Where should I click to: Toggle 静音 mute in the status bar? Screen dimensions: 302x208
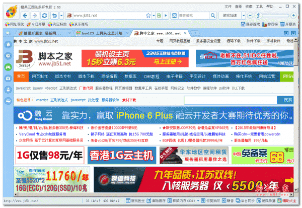(228, 201)
